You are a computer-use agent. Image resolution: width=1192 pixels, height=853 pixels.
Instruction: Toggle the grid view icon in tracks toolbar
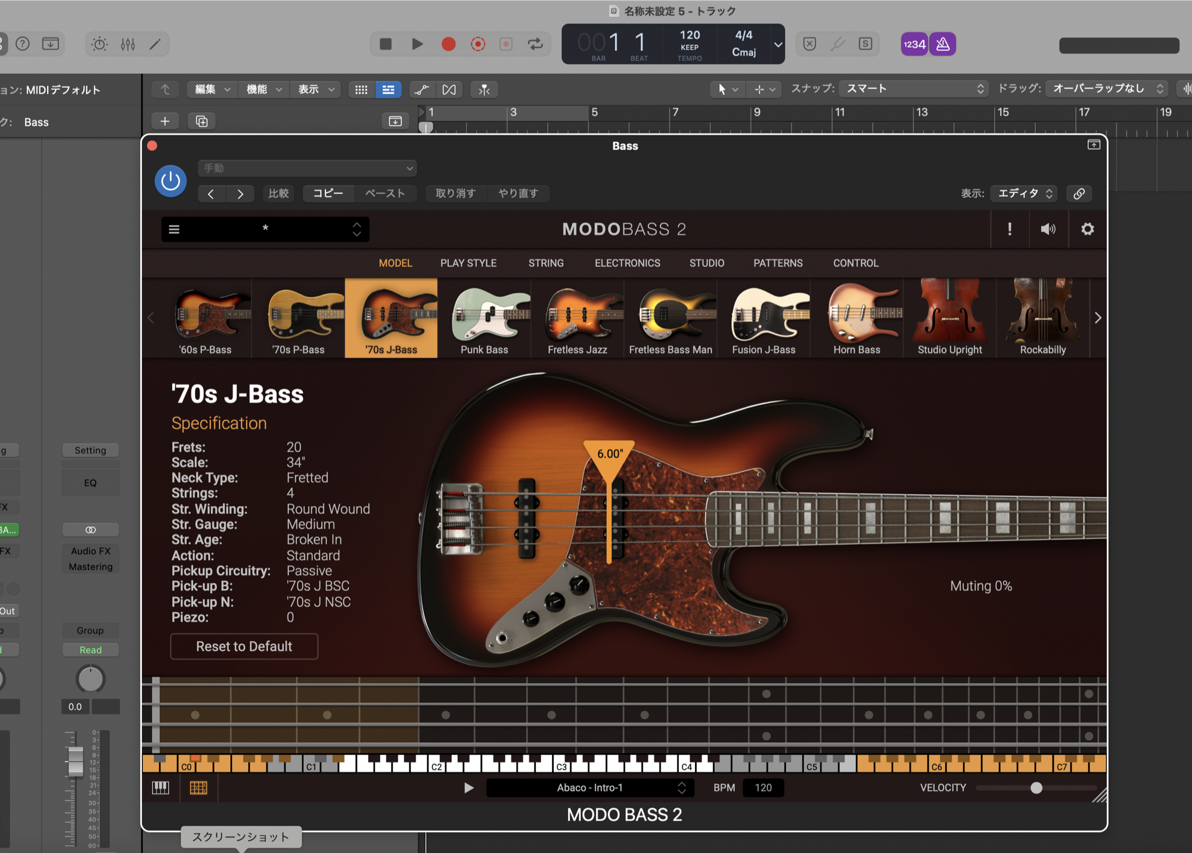click(x=361, y=89)
